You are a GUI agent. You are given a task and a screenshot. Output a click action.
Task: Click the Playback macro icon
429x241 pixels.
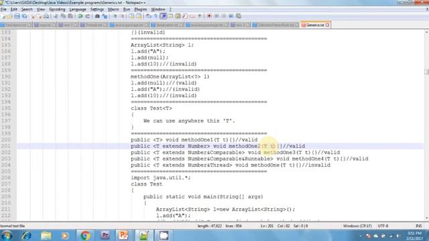point(224,16)
